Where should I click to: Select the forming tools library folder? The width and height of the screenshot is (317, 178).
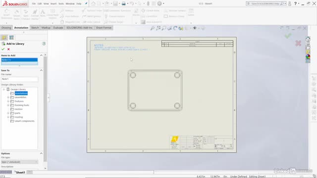point(22,105)
